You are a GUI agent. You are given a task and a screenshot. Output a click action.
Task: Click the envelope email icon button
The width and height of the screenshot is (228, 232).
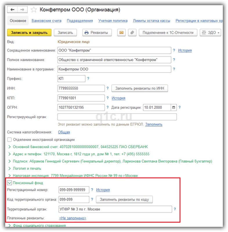[121, 32]
